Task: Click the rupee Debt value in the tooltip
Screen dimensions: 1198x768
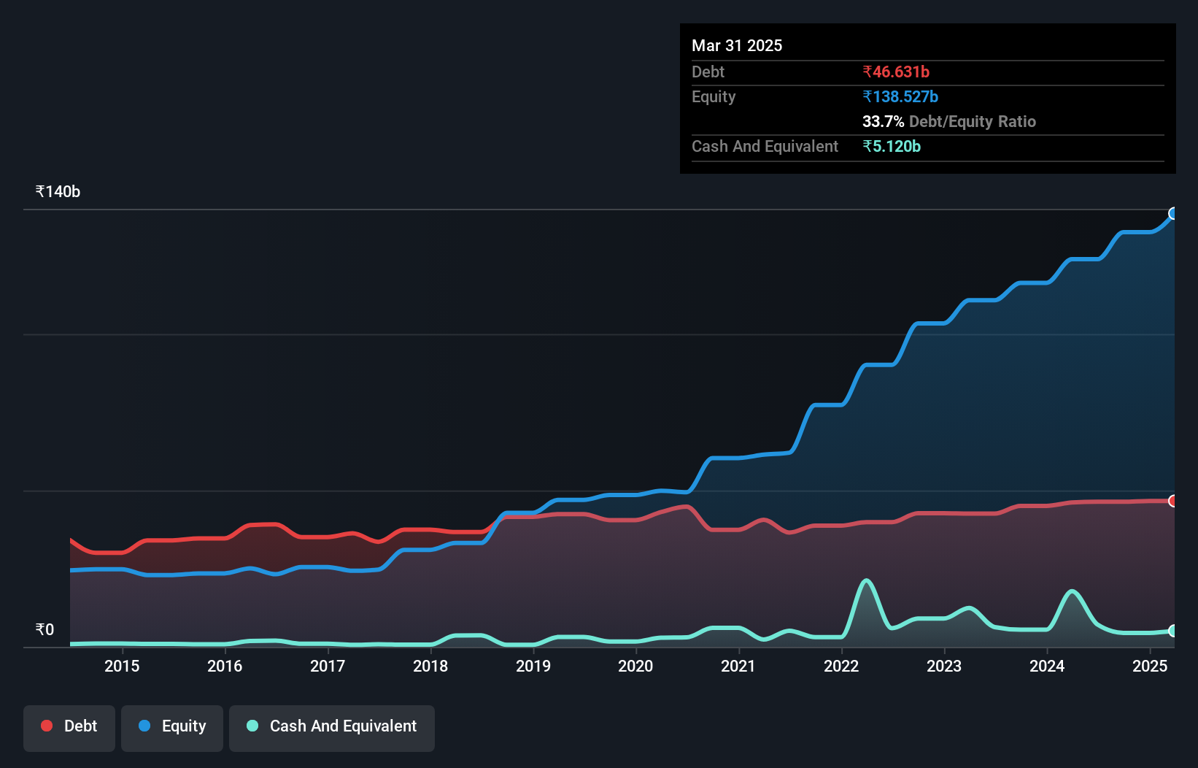Action: tap(896, 72)
